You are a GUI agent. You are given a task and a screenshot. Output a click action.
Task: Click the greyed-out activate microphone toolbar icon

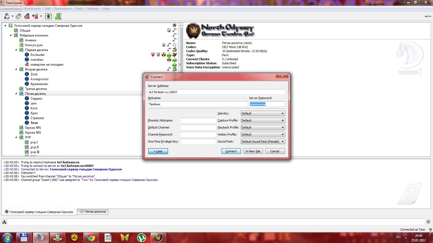(x=18, y=16)
